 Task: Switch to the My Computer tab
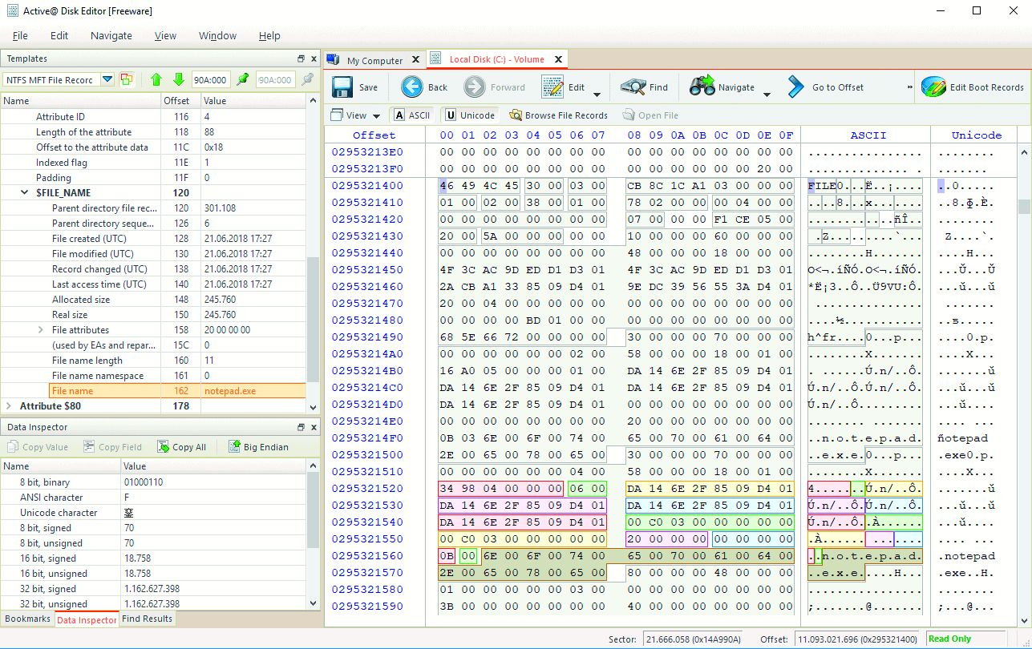(374, 58)
